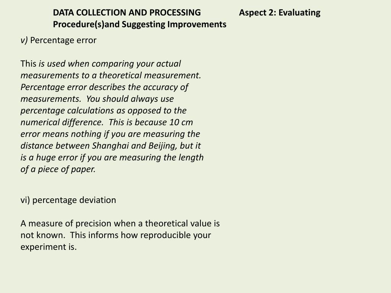Click the line 'This is used when comparing your actual'
The width and height of the screenshot is (391, 293).
[101, 64]
